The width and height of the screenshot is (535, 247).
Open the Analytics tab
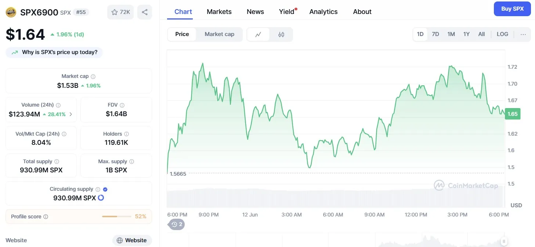323,12
